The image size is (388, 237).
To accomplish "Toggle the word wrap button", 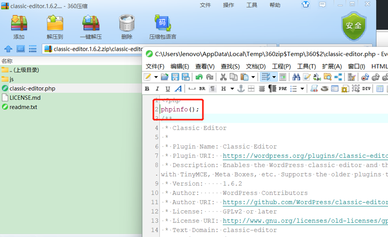I will [x=266, y=77].
